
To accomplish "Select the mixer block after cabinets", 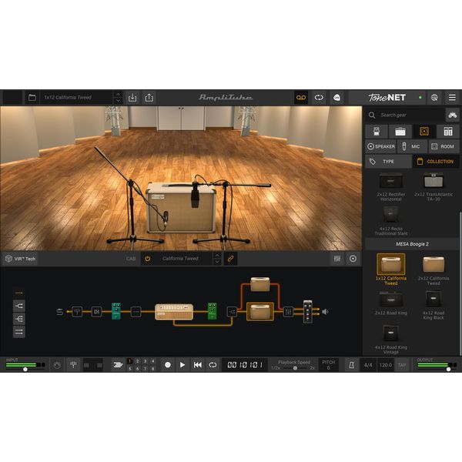I will pos(288,311).
